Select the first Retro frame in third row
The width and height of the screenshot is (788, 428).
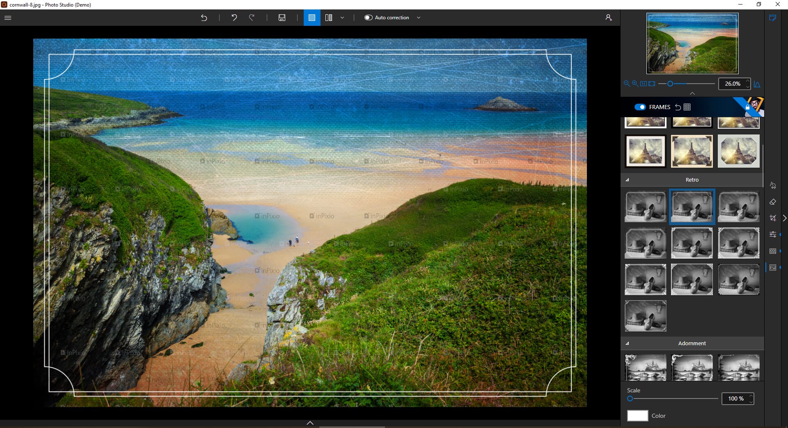[646, 280]
